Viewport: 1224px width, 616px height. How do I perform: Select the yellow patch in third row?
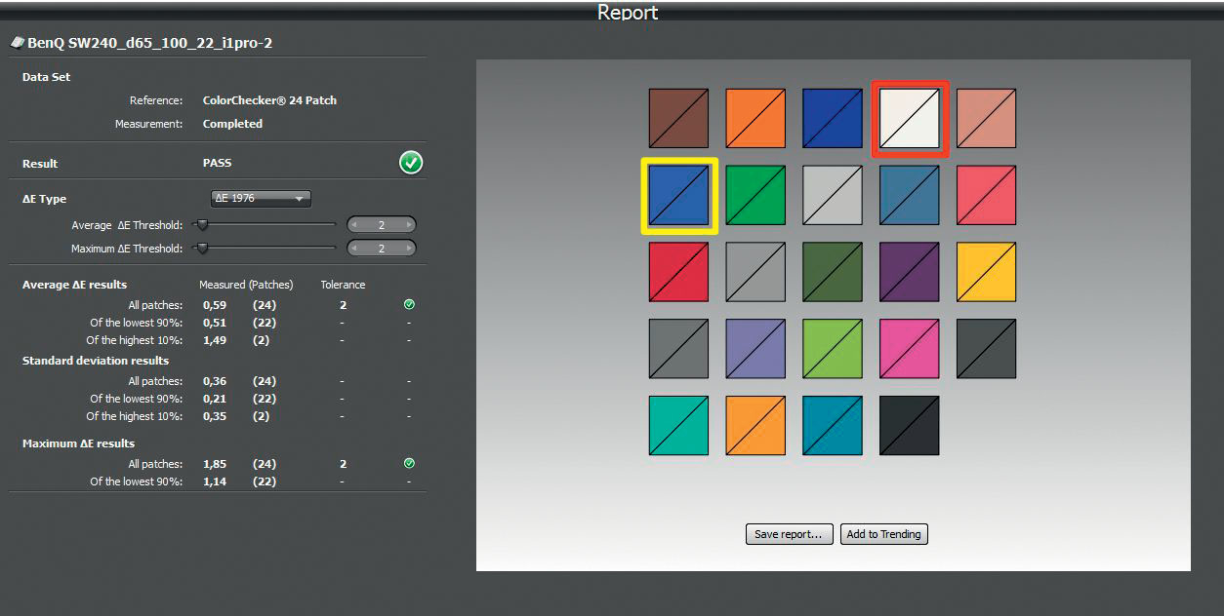click(986, 272)
